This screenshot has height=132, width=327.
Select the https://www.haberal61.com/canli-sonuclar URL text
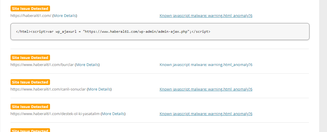(48, 89)
